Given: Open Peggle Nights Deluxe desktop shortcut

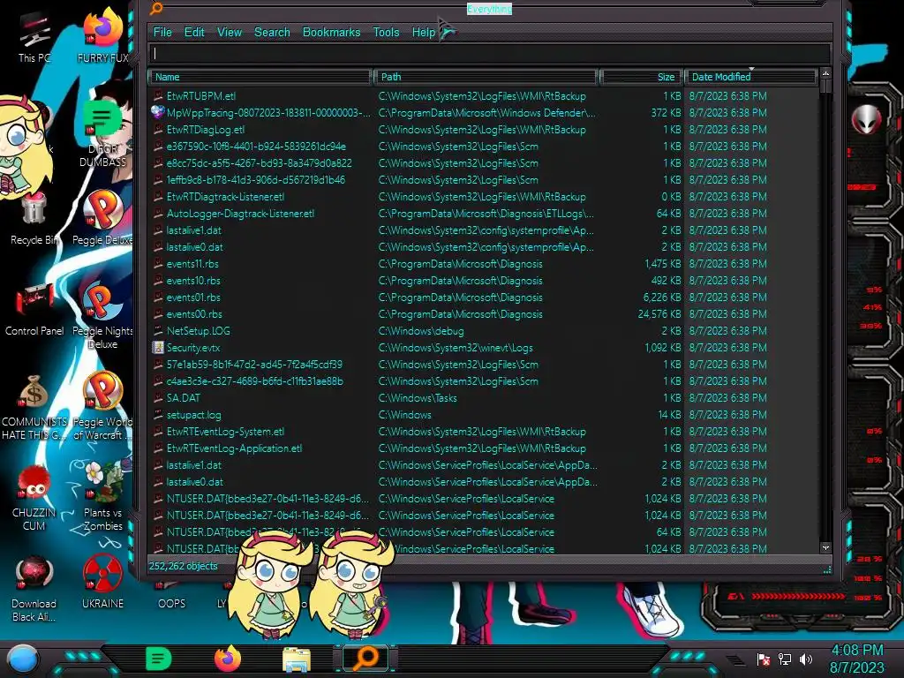Looking at the screenshot, I should [102, 316].
